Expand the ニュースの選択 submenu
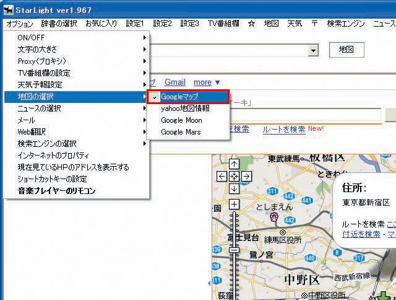The height and width of the screenshot is (300, 396). tap(77, 108)
